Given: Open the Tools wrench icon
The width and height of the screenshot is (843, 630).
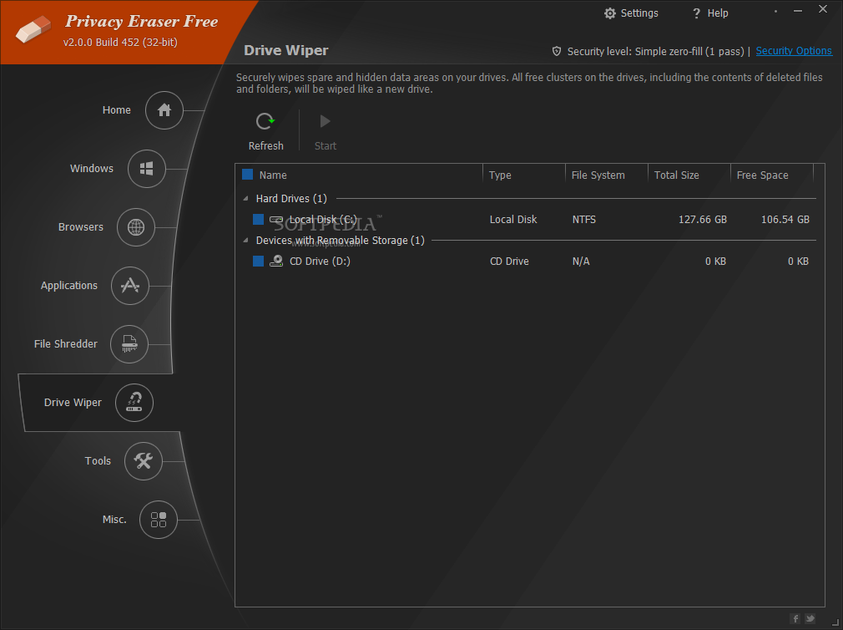Looking at the screenshot, I should (143, 461).
